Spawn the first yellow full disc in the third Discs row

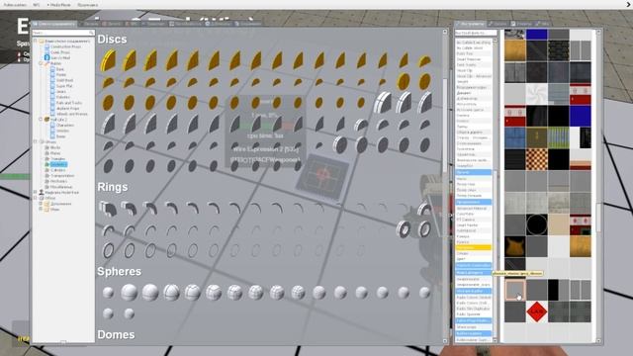(108, 103)
